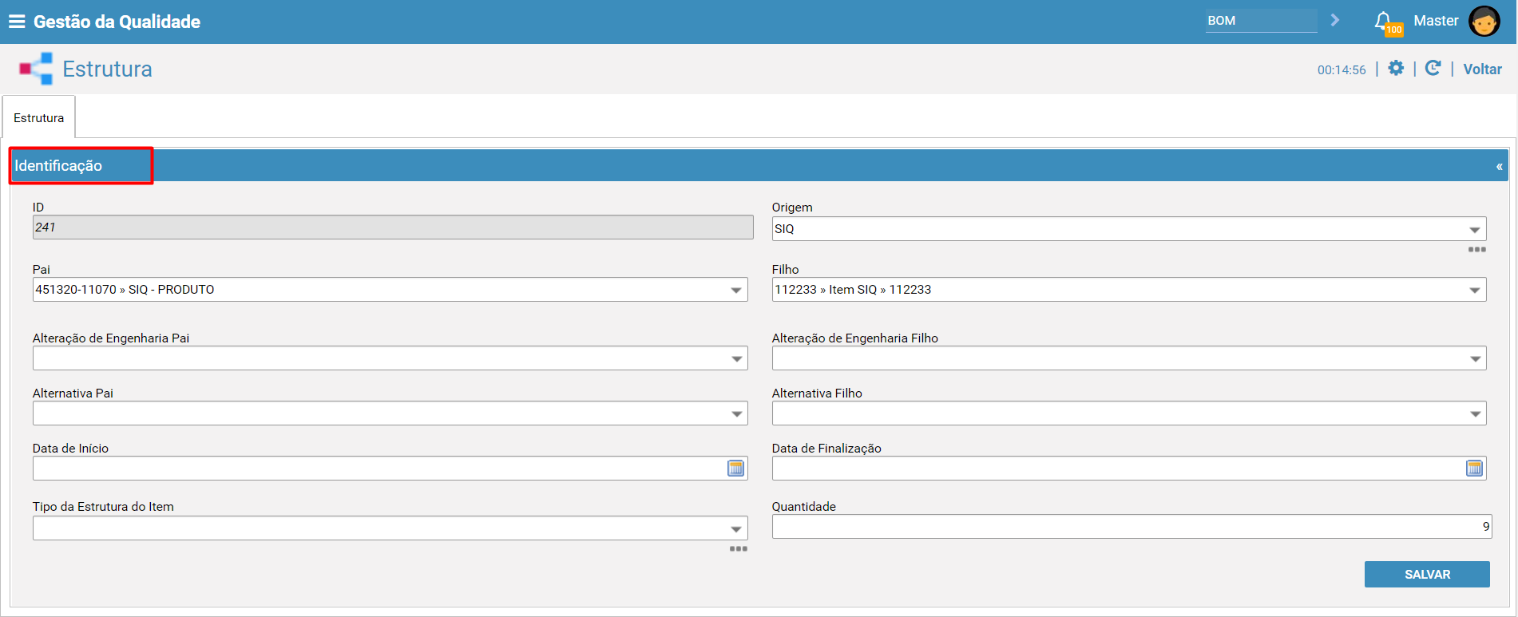The width and height of the screenshot is (1518, 617).
Task: Click ellipsis under Tipo da Estrutura do Item
Action: pos(739,549)
